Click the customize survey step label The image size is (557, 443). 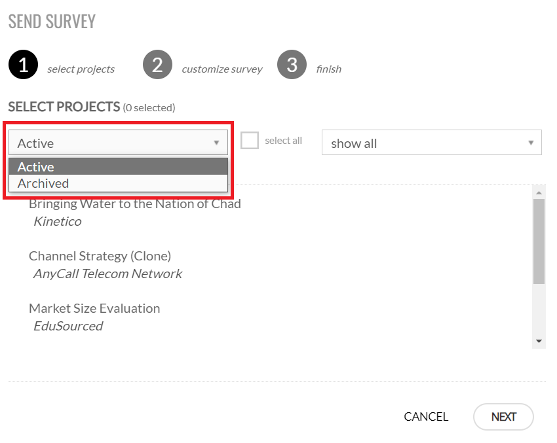coord(222,69)
